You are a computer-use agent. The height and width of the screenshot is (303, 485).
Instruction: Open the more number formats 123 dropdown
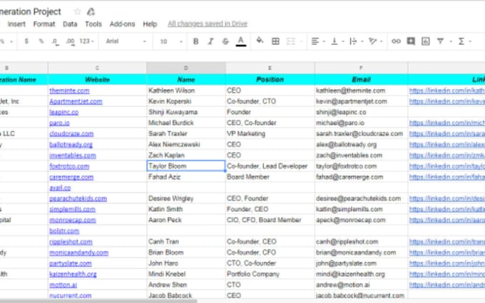[86, 41]
